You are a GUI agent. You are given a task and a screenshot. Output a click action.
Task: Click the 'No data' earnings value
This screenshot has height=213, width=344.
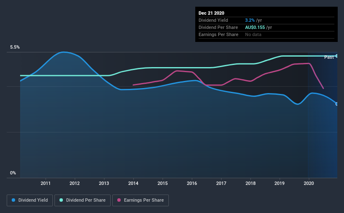click(253, 34)
